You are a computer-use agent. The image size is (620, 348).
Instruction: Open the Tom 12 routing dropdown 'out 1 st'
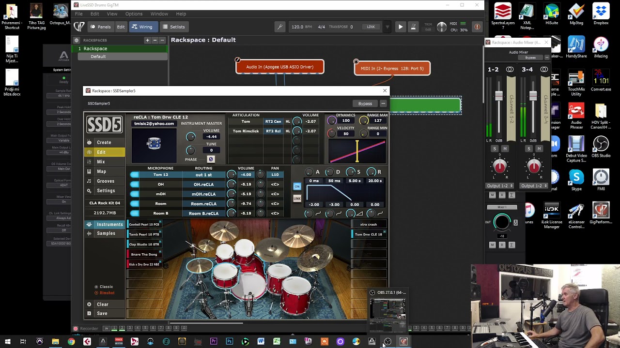(x=203, y=174)
